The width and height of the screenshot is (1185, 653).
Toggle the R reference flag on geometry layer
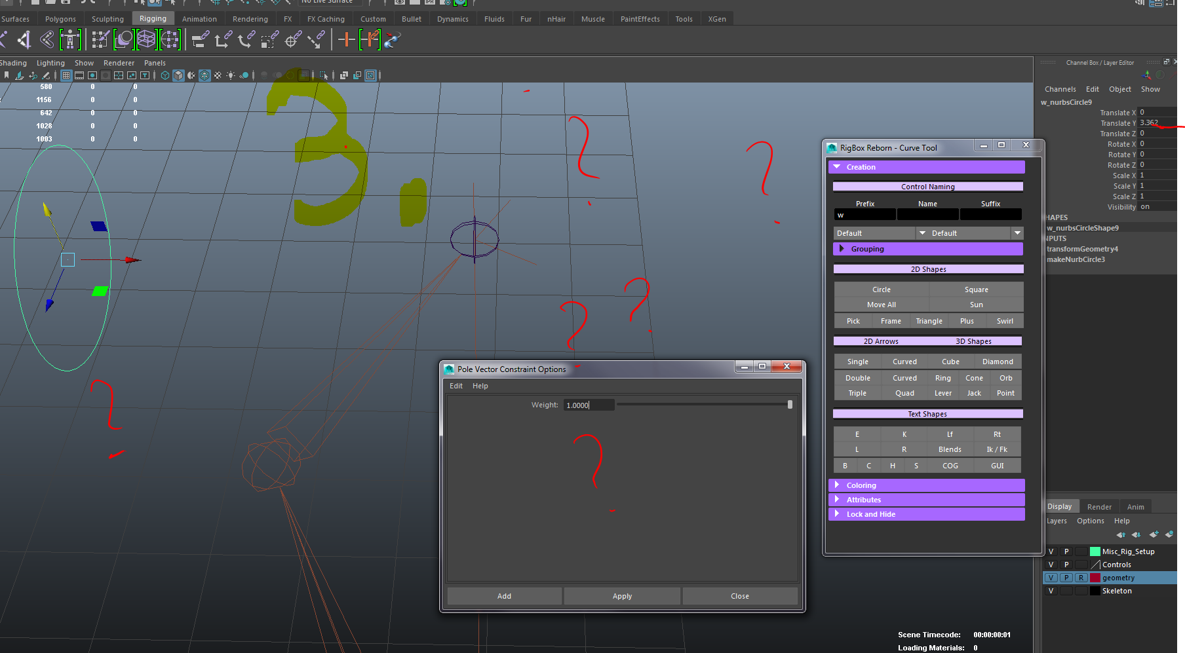click(x=1081, y=578)
